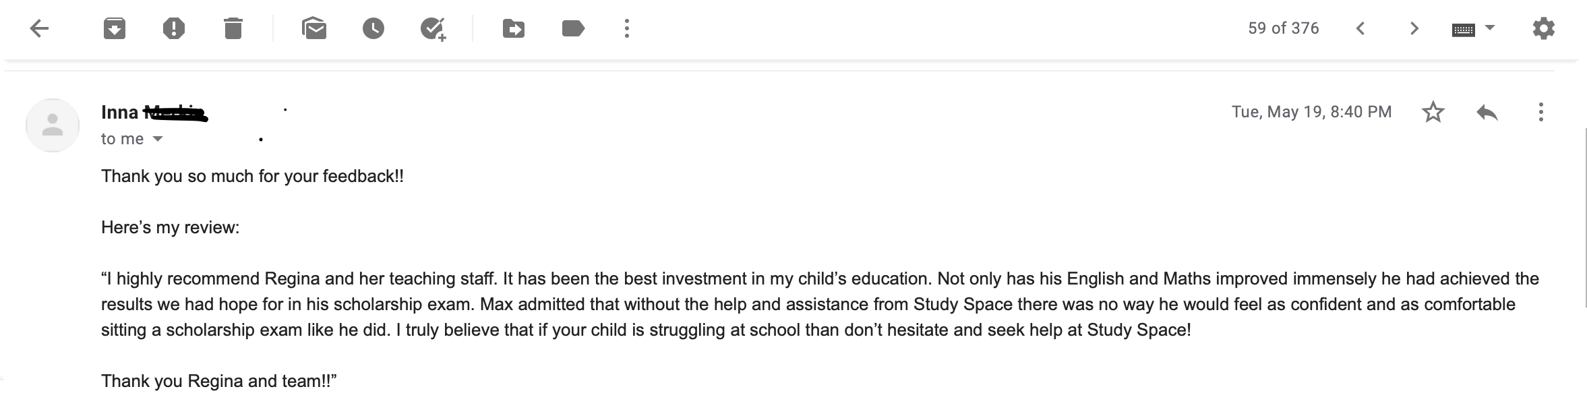Reply to Inna's email
This screenshot has width=1587, height=418.
[1487, 112]
